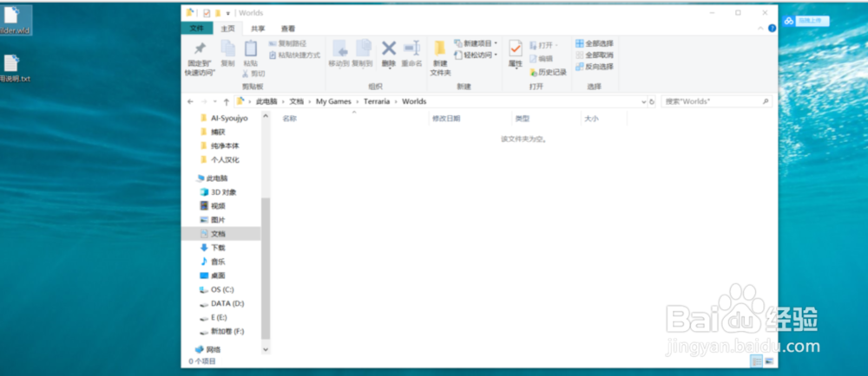The image size is (868, 376).
Task: Open address bar history dropdown
Action: [644, 102]
